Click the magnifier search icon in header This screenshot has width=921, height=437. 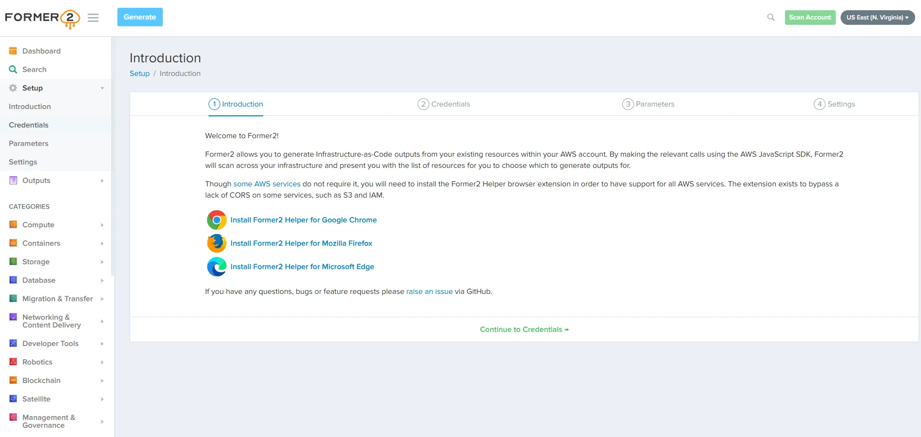[x=770, y=18]
